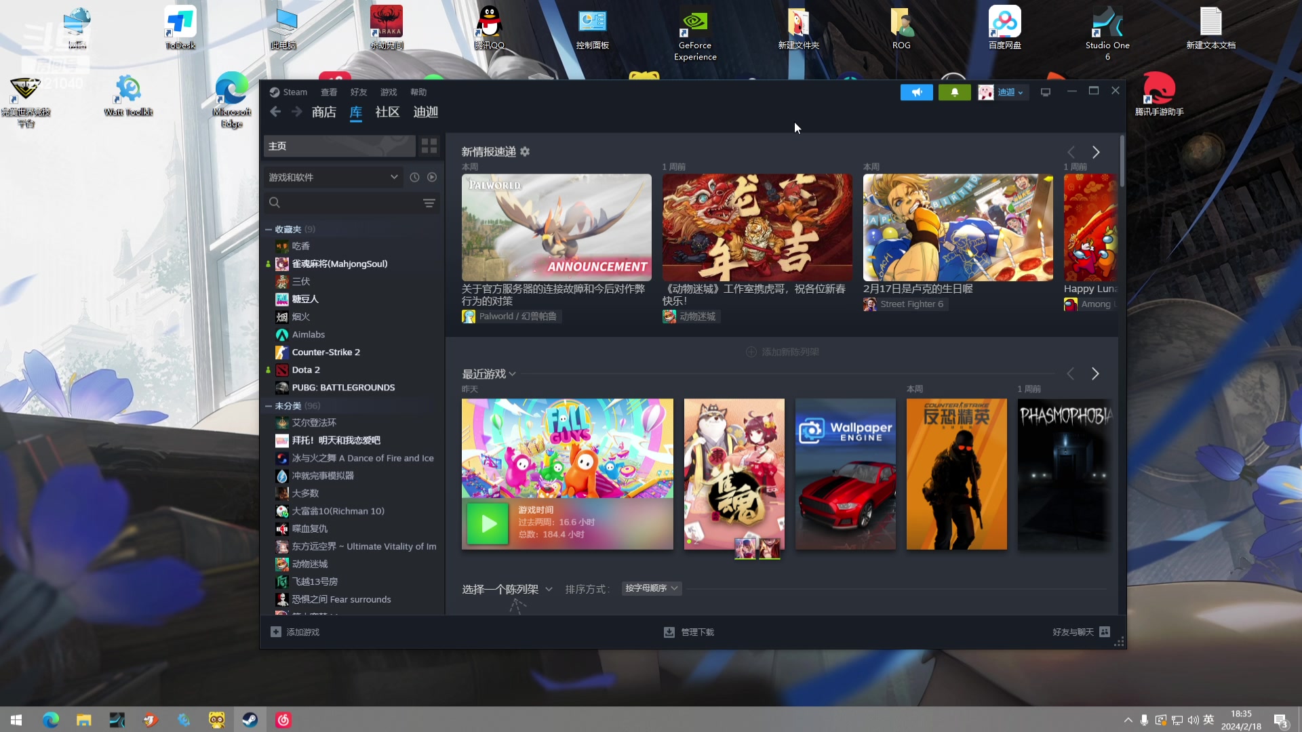The height and width of the screenshot is (732, 1302).
Task: Click the green notifications bell icon
Action: point(954,92)
